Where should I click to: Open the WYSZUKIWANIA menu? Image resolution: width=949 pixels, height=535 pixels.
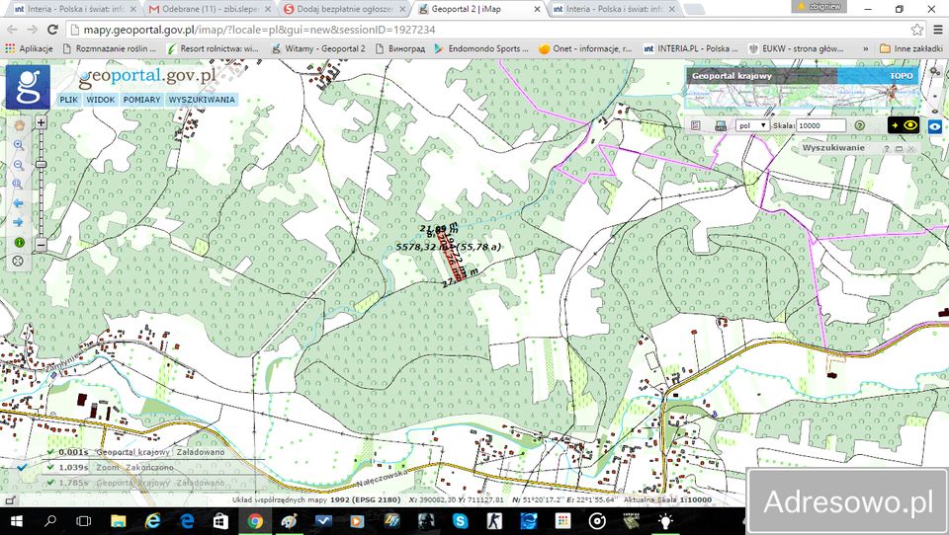(x=202, y=100)
